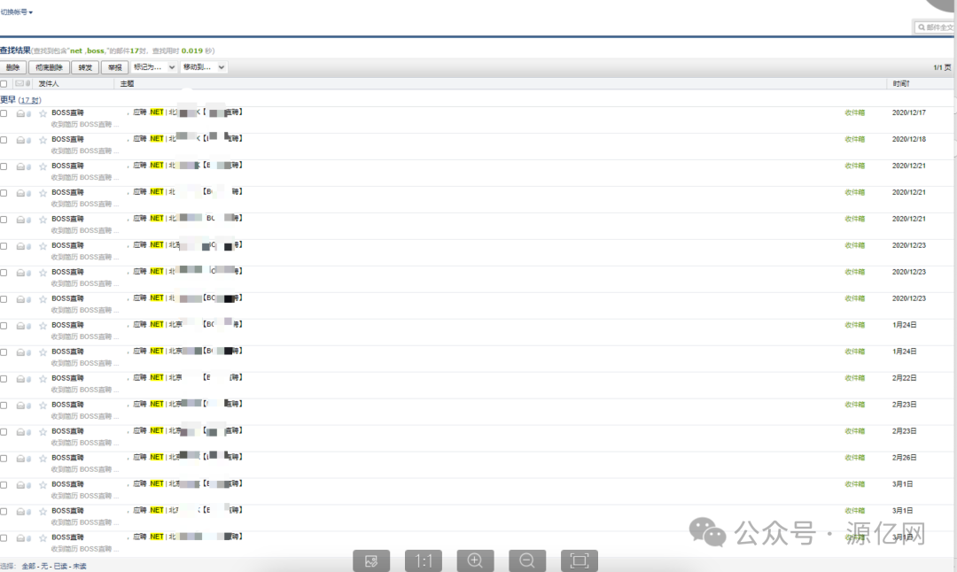957x572 pixels.
Task: Click the 彻底删除 button
Action: [49, 67]
